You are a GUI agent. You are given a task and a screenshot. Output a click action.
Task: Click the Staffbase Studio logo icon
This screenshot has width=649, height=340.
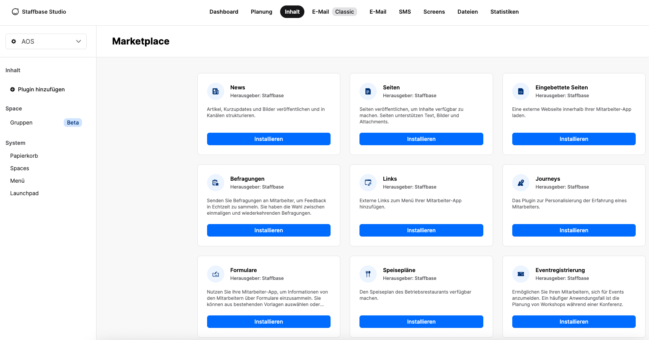click(x=15, y=12)
